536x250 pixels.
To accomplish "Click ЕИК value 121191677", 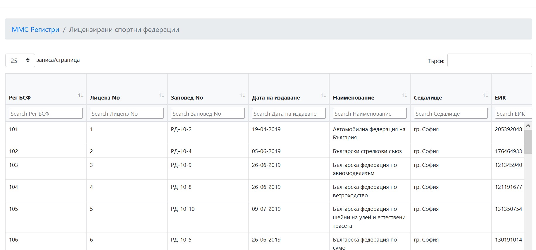I will [x=509, y=187].
